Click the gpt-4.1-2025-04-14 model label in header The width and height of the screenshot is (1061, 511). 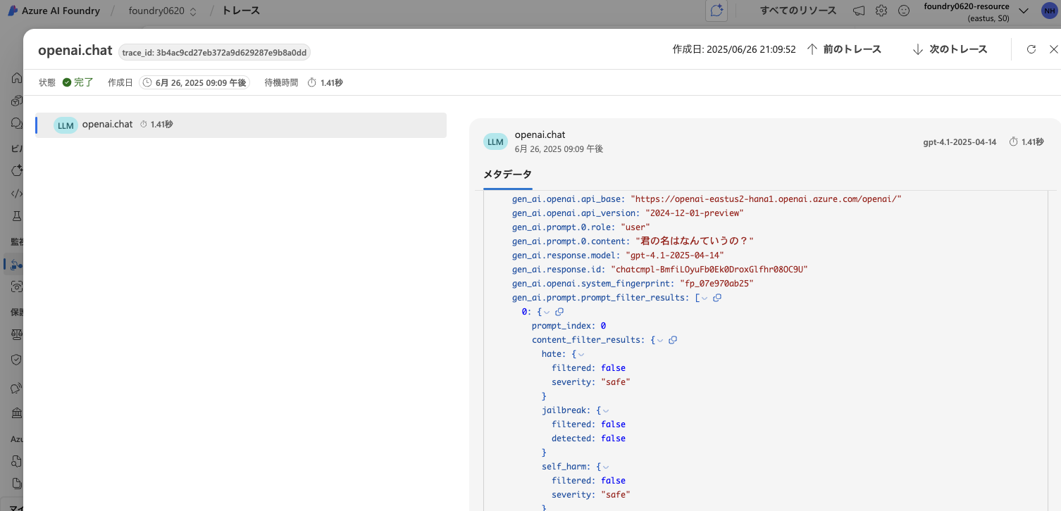pyautogui.click(x=960, y=141)
